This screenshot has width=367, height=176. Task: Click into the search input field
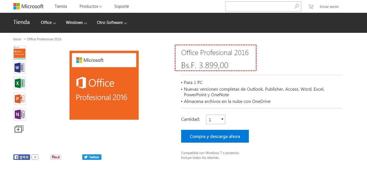(x=259, y=6)
